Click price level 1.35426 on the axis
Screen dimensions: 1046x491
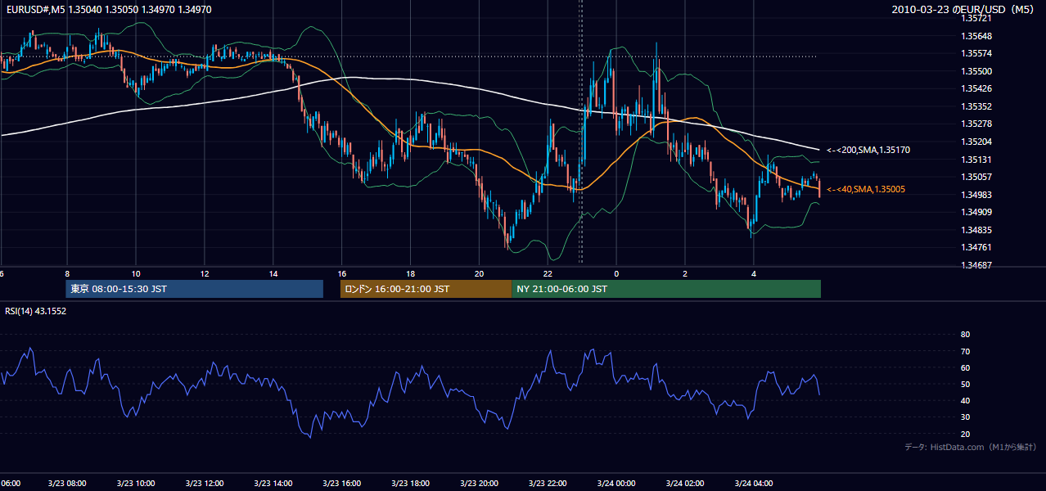[x=976, y=88]
